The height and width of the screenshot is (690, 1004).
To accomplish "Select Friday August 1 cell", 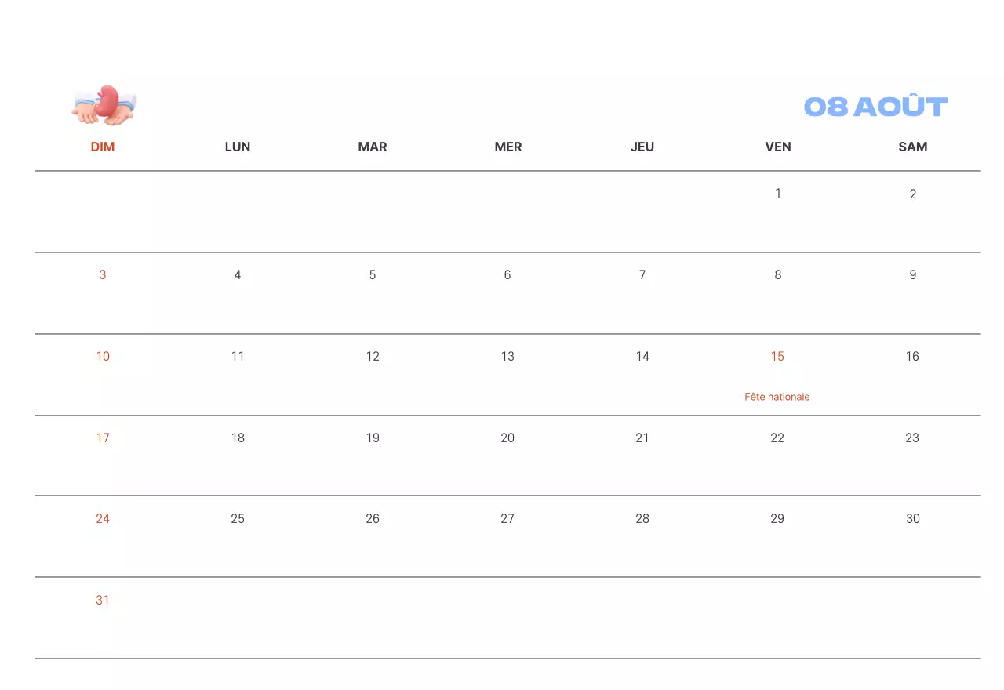I will [x=777, y=194].
